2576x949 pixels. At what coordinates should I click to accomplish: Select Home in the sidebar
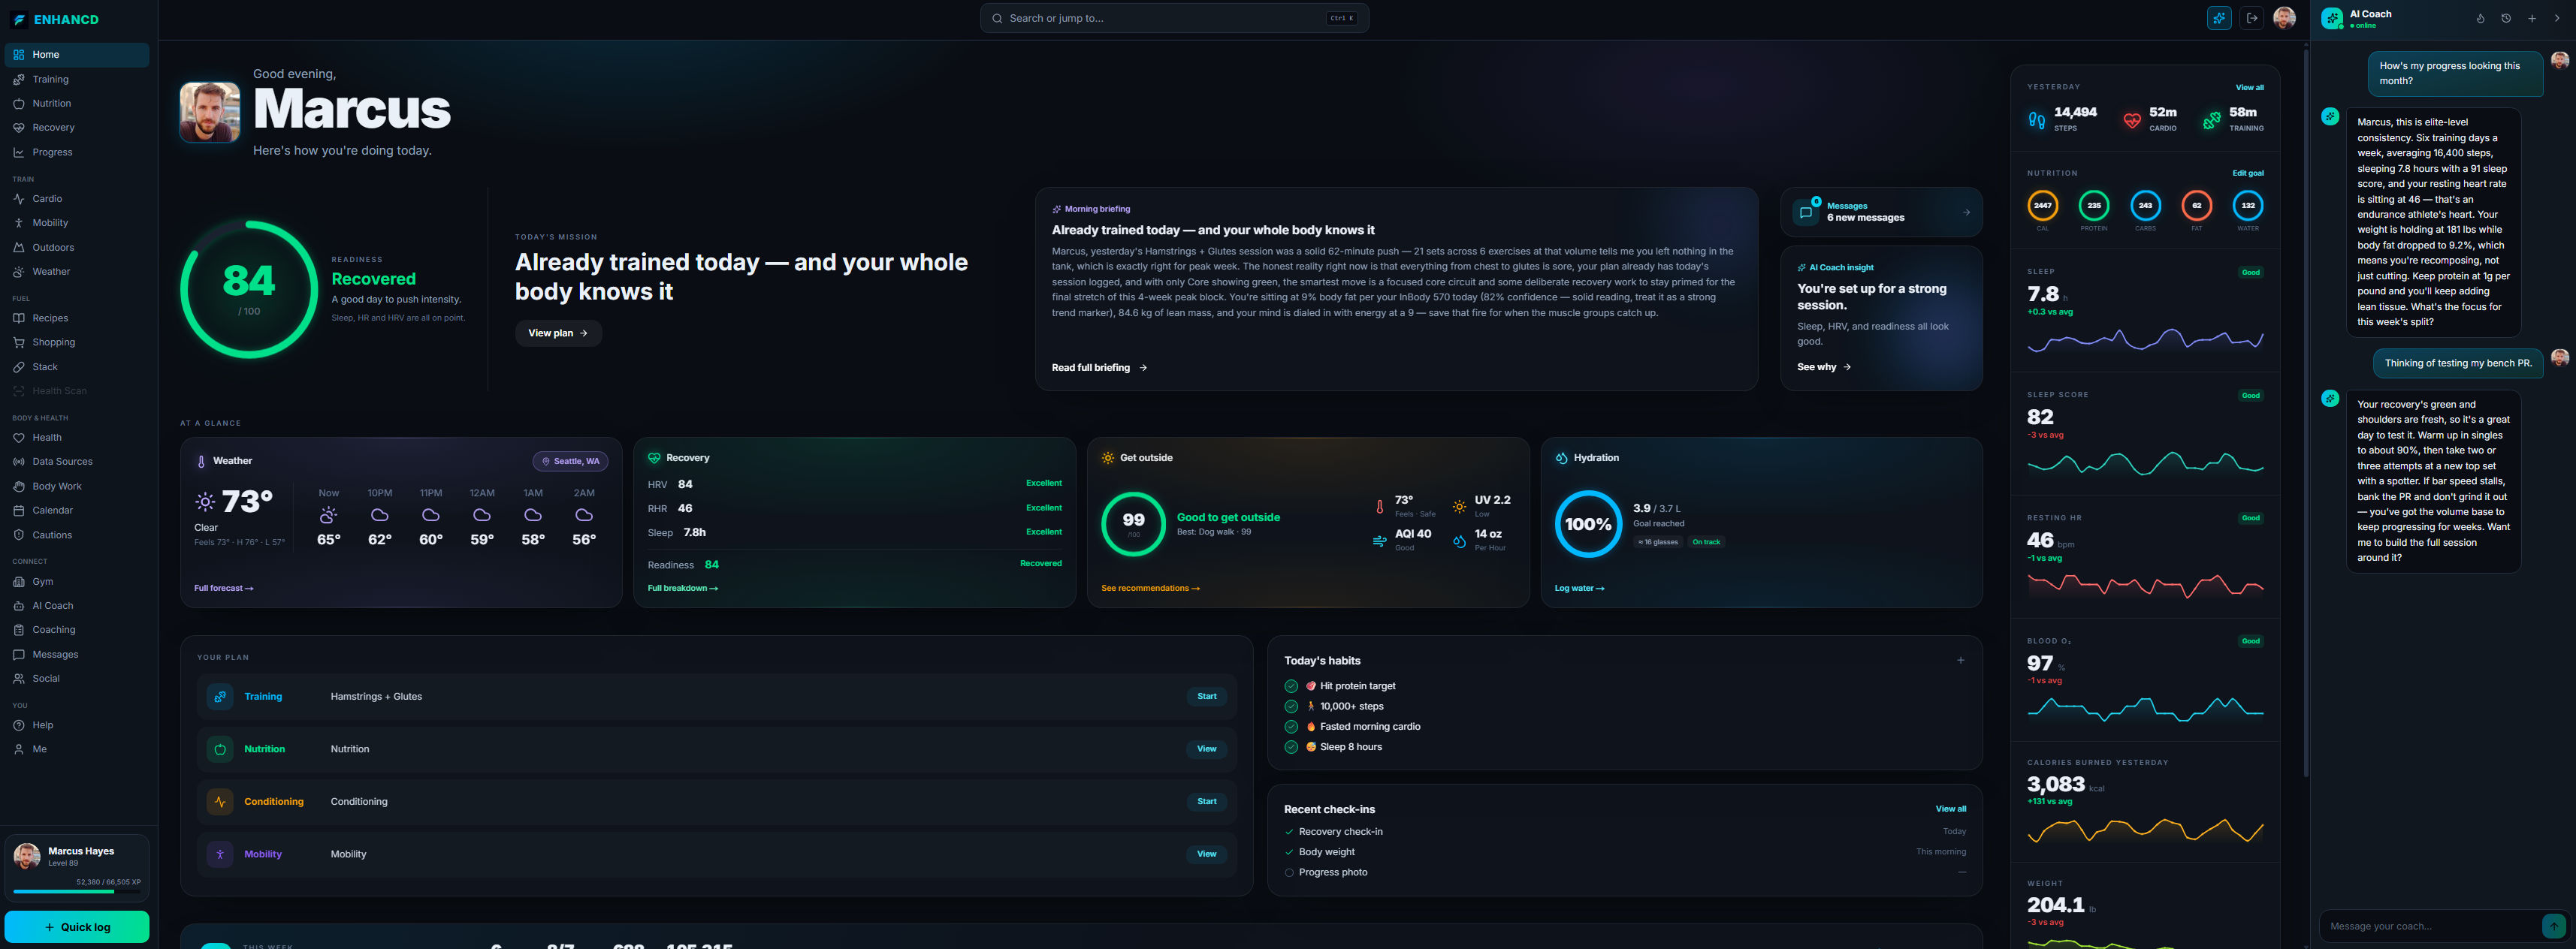click(x=77, y=55)
